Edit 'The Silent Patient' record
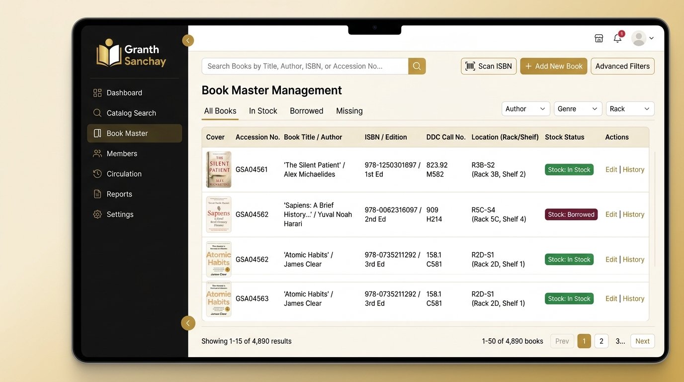This screenshot has height=382, width=684. [x=611, y=170]
